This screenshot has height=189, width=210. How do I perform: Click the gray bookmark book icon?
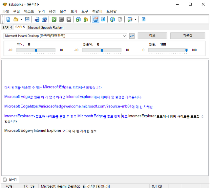120,19
